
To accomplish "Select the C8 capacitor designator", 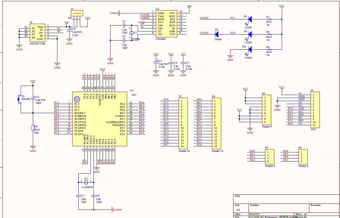I will pos(98,196).
